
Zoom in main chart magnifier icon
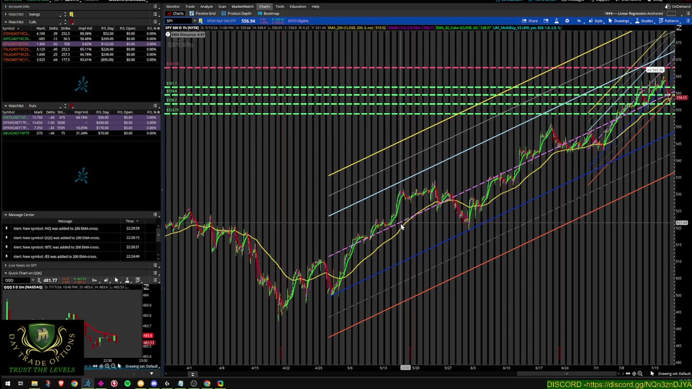640,373
